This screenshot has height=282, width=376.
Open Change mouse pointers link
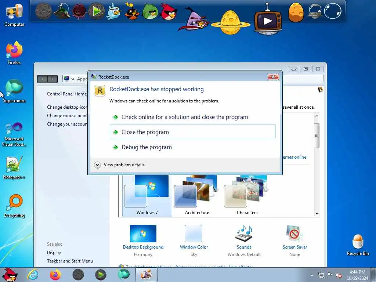click(x=67, y=116)
